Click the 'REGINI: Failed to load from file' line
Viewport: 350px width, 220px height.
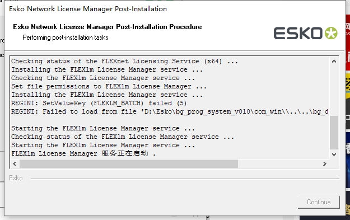(170, 111)
